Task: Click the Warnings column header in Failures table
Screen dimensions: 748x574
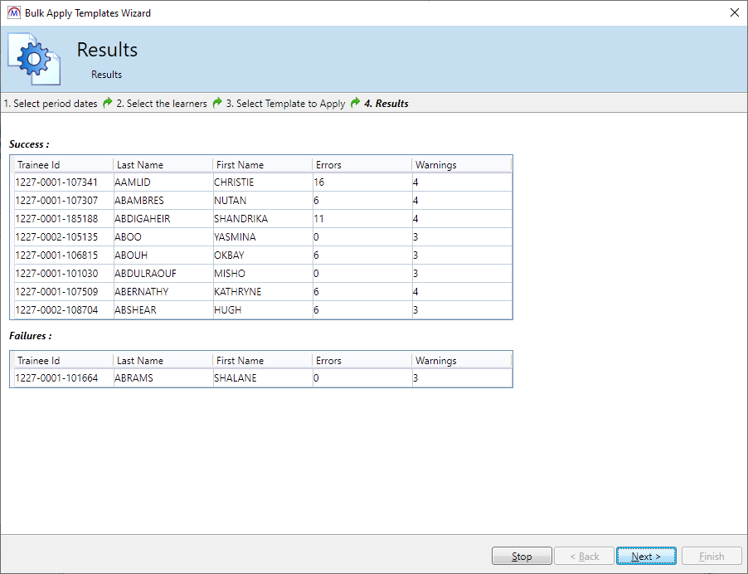Action: pyautogui.click(x=461, y=361)
